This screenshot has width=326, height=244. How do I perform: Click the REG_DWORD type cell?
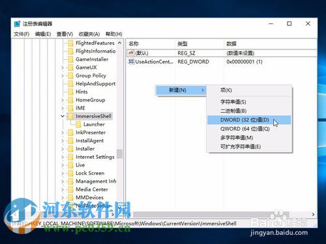tap(193, 62)
